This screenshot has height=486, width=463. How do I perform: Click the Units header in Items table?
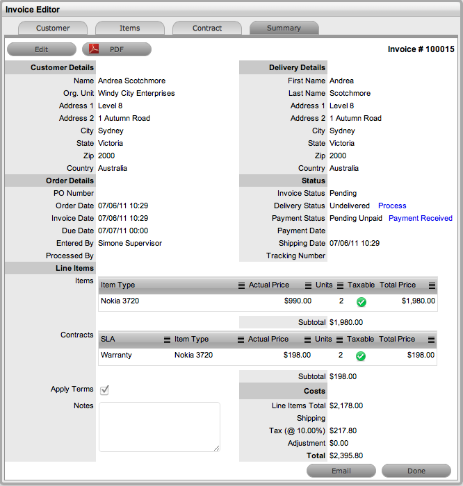[x=324, y=285]
